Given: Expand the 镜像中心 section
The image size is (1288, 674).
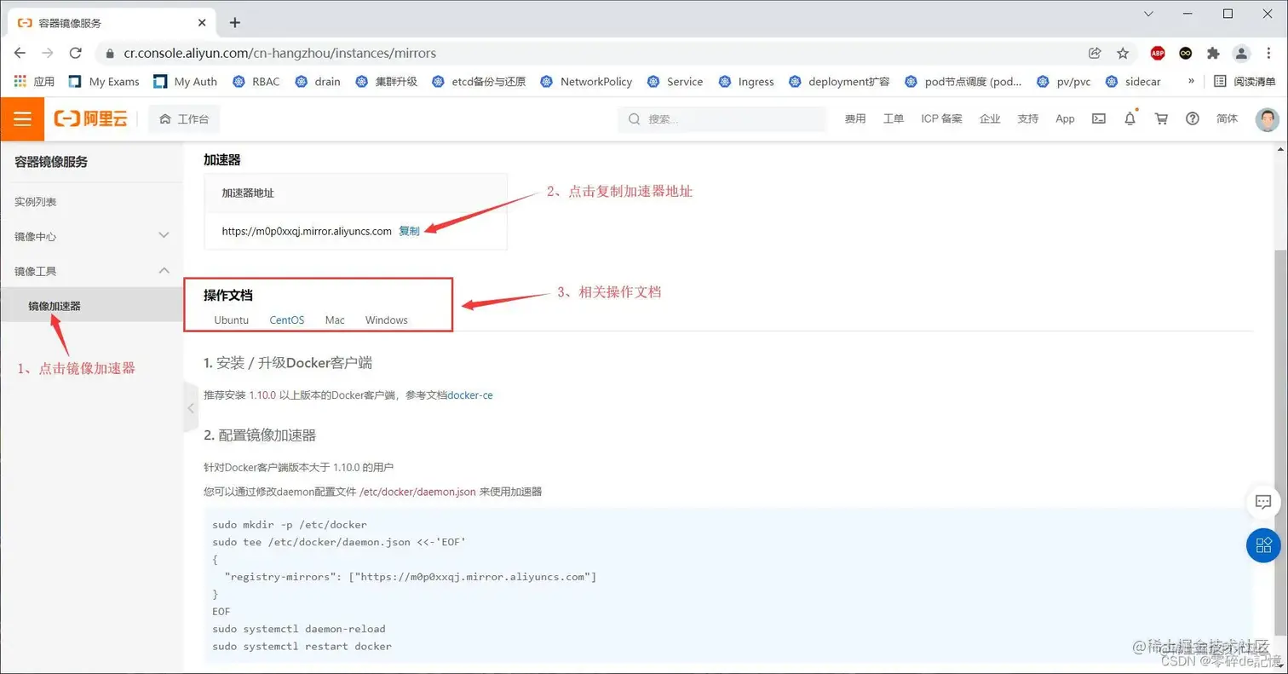Looking at the screenshot, I should tap(91, 236).
